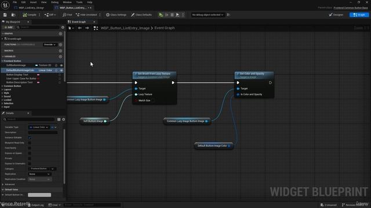Toggle the Instance Editable checkbox
This screenshot has height=208, width=371.
30,138
